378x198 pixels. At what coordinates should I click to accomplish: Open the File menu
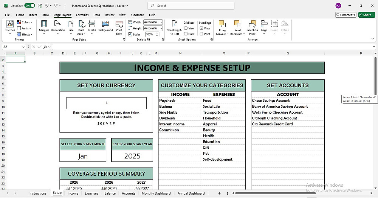click(7, 15)
